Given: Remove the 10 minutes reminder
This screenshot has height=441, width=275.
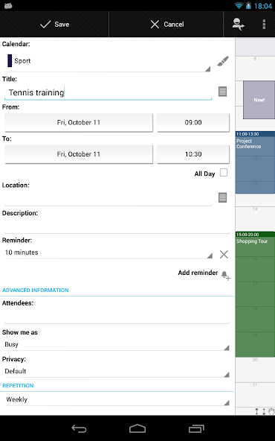Looking at the screenshot, I should coord(224,254).
